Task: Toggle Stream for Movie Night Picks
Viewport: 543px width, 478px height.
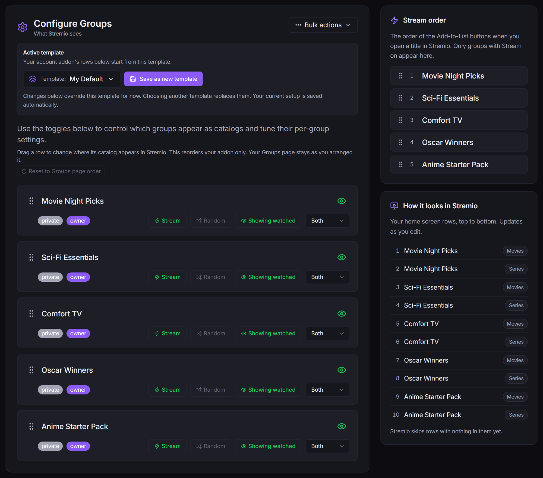Action: click(168, 221)
